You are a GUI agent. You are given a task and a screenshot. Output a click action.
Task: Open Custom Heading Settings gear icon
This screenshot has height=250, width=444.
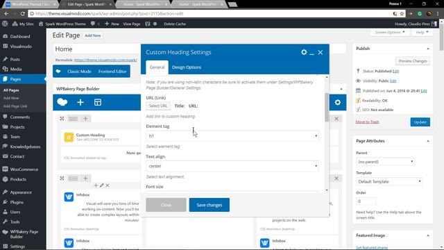click(304, 52)
